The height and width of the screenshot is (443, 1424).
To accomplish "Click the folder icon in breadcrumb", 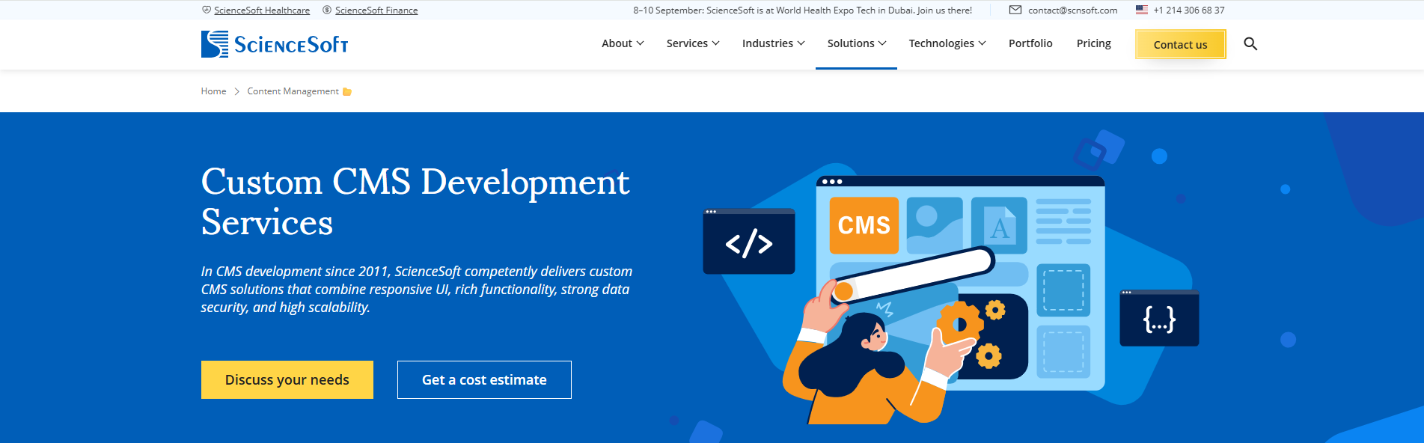I will 347,92.
